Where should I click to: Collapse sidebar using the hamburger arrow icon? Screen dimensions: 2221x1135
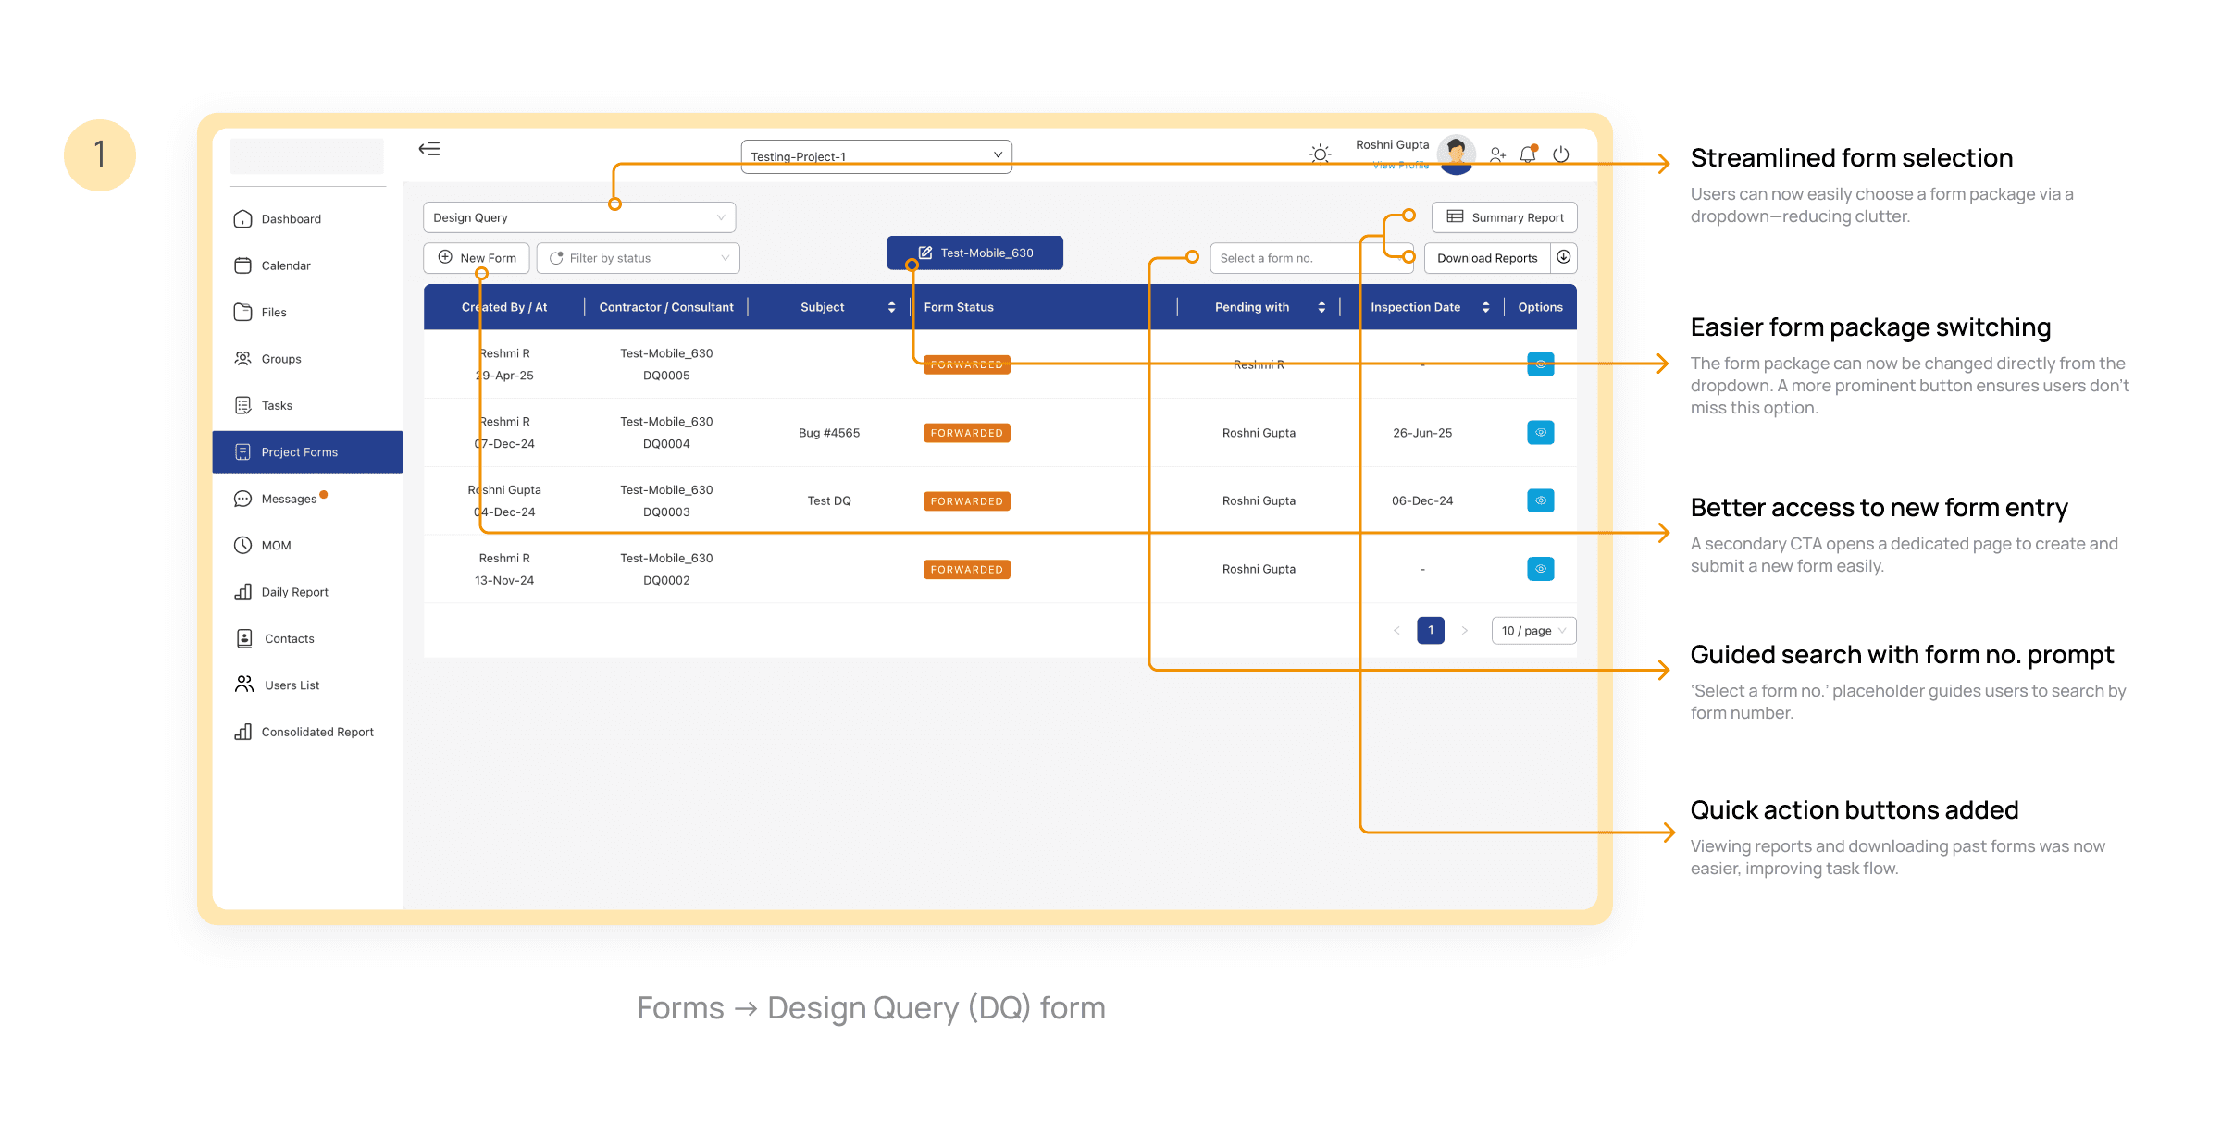click(429, 149)
